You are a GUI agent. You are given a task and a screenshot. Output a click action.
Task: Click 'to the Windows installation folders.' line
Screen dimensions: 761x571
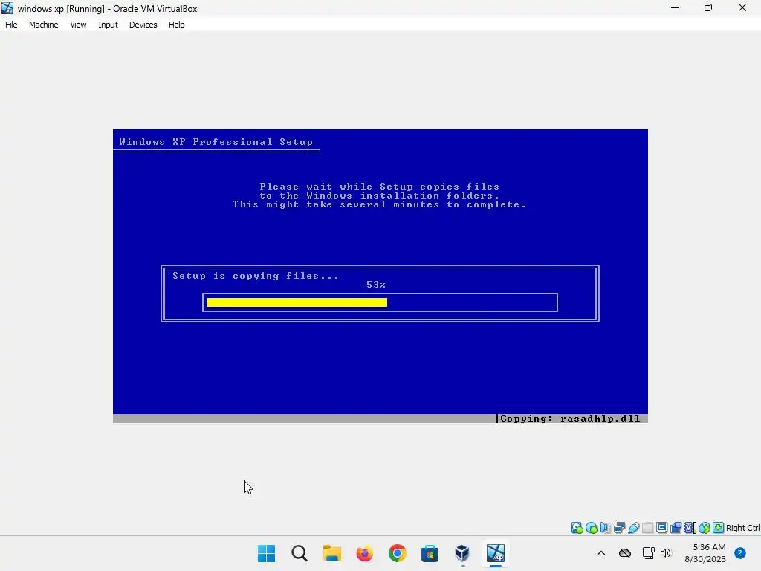[x=379, y=196]
